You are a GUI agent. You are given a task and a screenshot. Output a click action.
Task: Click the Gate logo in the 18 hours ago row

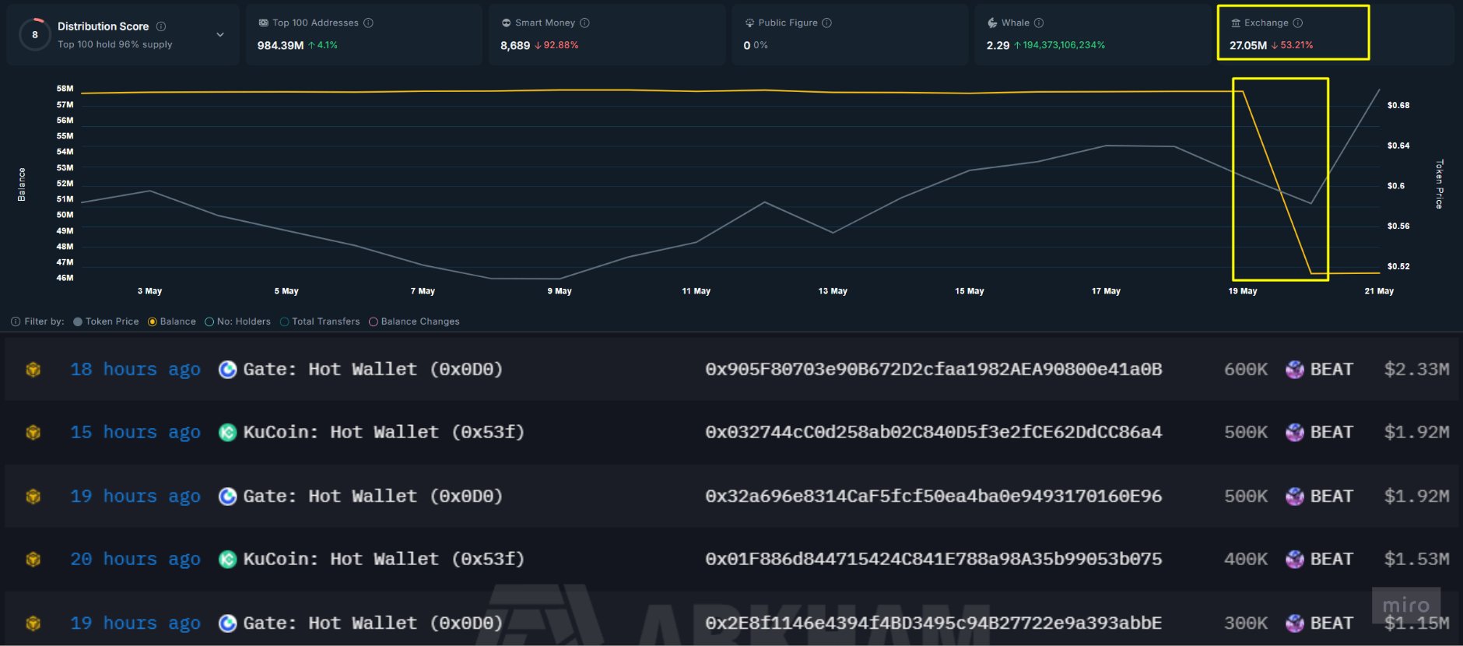[227, 370]
